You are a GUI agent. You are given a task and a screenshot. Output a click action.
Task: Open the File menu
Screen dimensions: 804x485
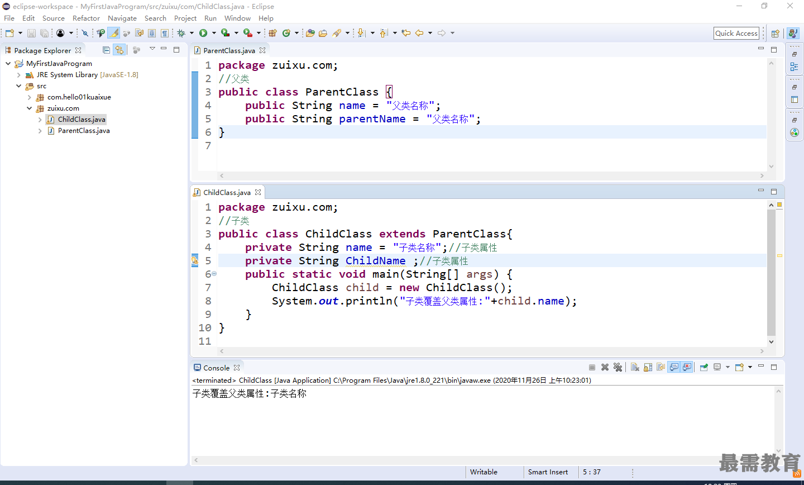(x=9, y=18)
